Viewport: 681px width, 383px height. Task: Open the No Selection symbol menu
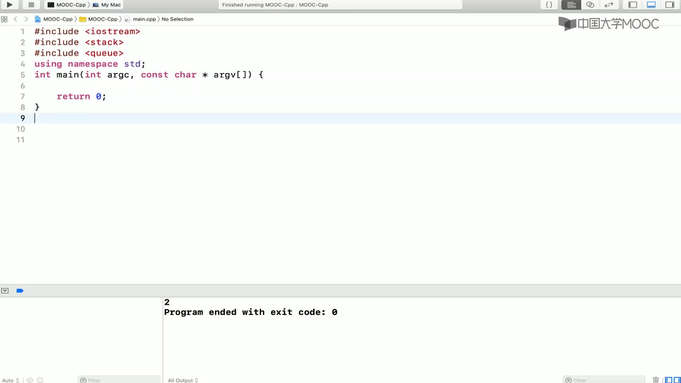click(x=177, y=19)
